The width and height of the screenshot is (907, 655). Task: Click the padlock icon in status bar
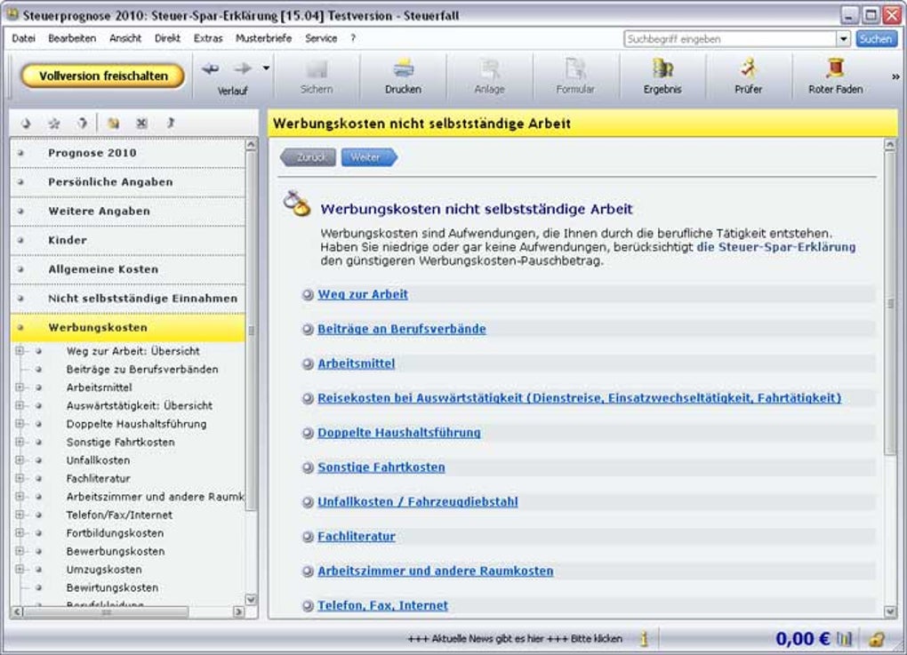[x=876, y=638]
